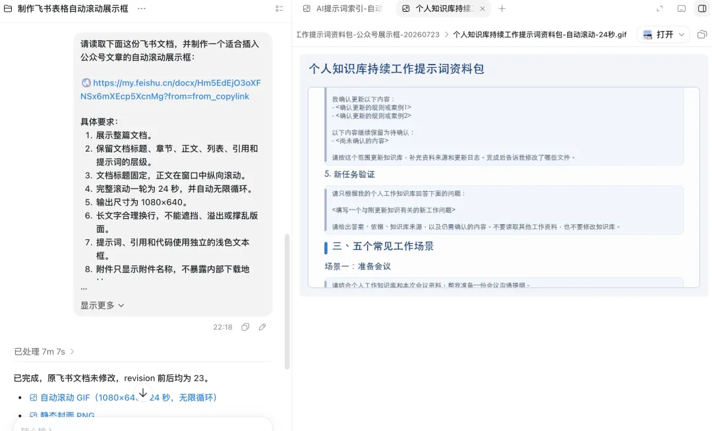Screen dimensions: 712x431
Task: Click the message input field at the bottom
Action: coord(142,427)
